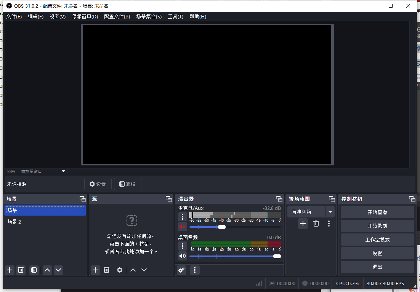Add a new source with plus icon

(95, 270)
